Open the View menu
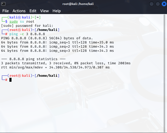The height and width of the screenshot is (133, 167). pos(44,11)
